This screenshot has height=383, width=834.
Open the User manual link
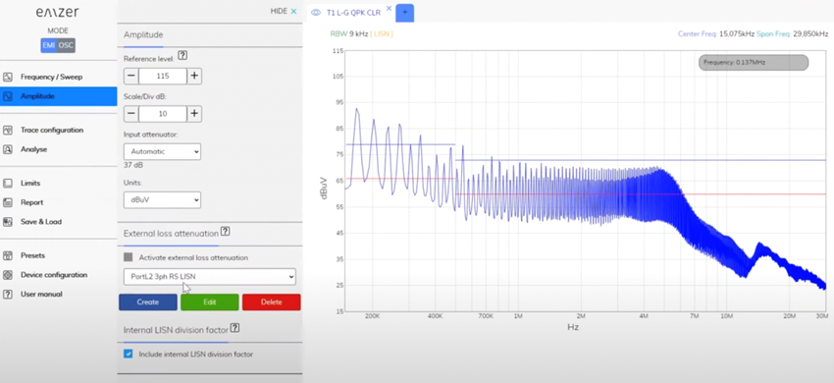(41, 294)
